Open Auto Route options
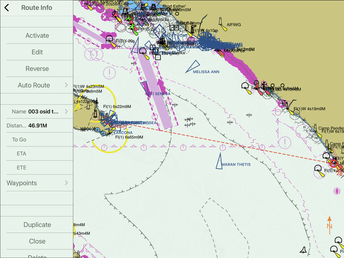344x258 pixels. [x=36, y=85]
